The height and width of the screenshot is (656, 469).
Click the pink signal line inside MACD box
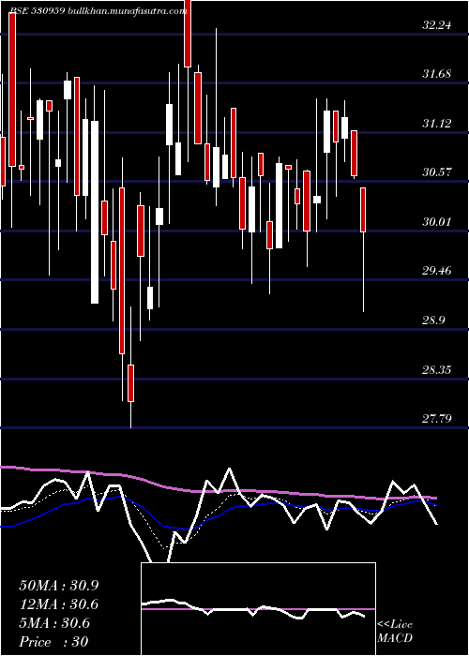tap(258, 609)
